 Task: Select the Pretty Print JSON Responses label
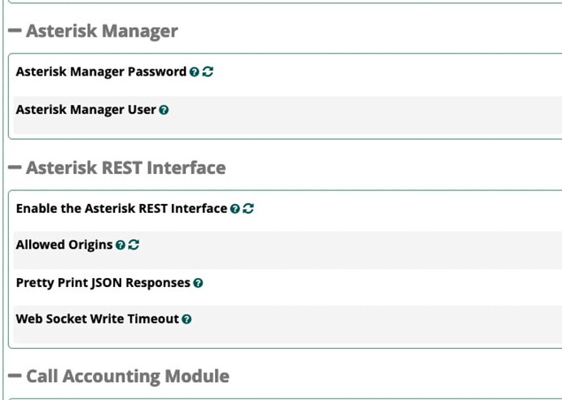(103, 283)
